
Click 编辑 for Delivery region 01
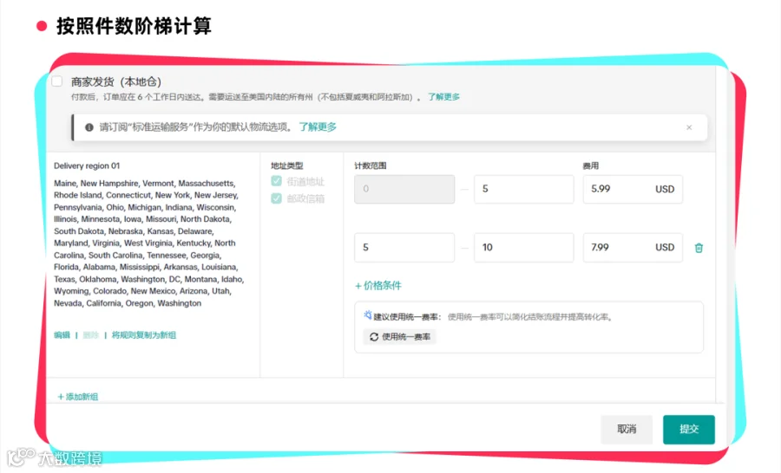(62, 334)
